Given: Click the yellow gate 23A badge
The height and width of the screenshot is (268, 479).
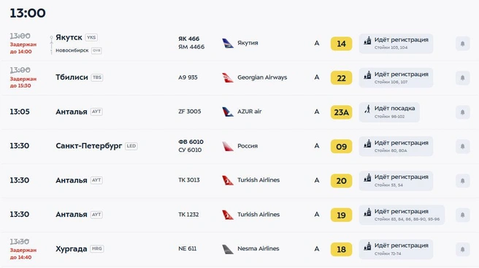Looking at the screenshot, I should coord(341,112).
